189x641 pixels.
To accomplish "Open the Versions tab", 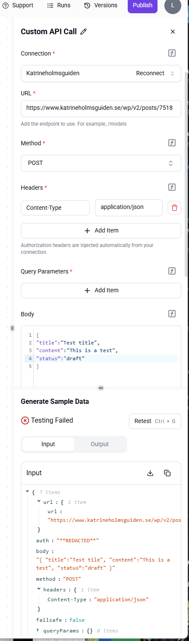I will [x=101, y=5].
